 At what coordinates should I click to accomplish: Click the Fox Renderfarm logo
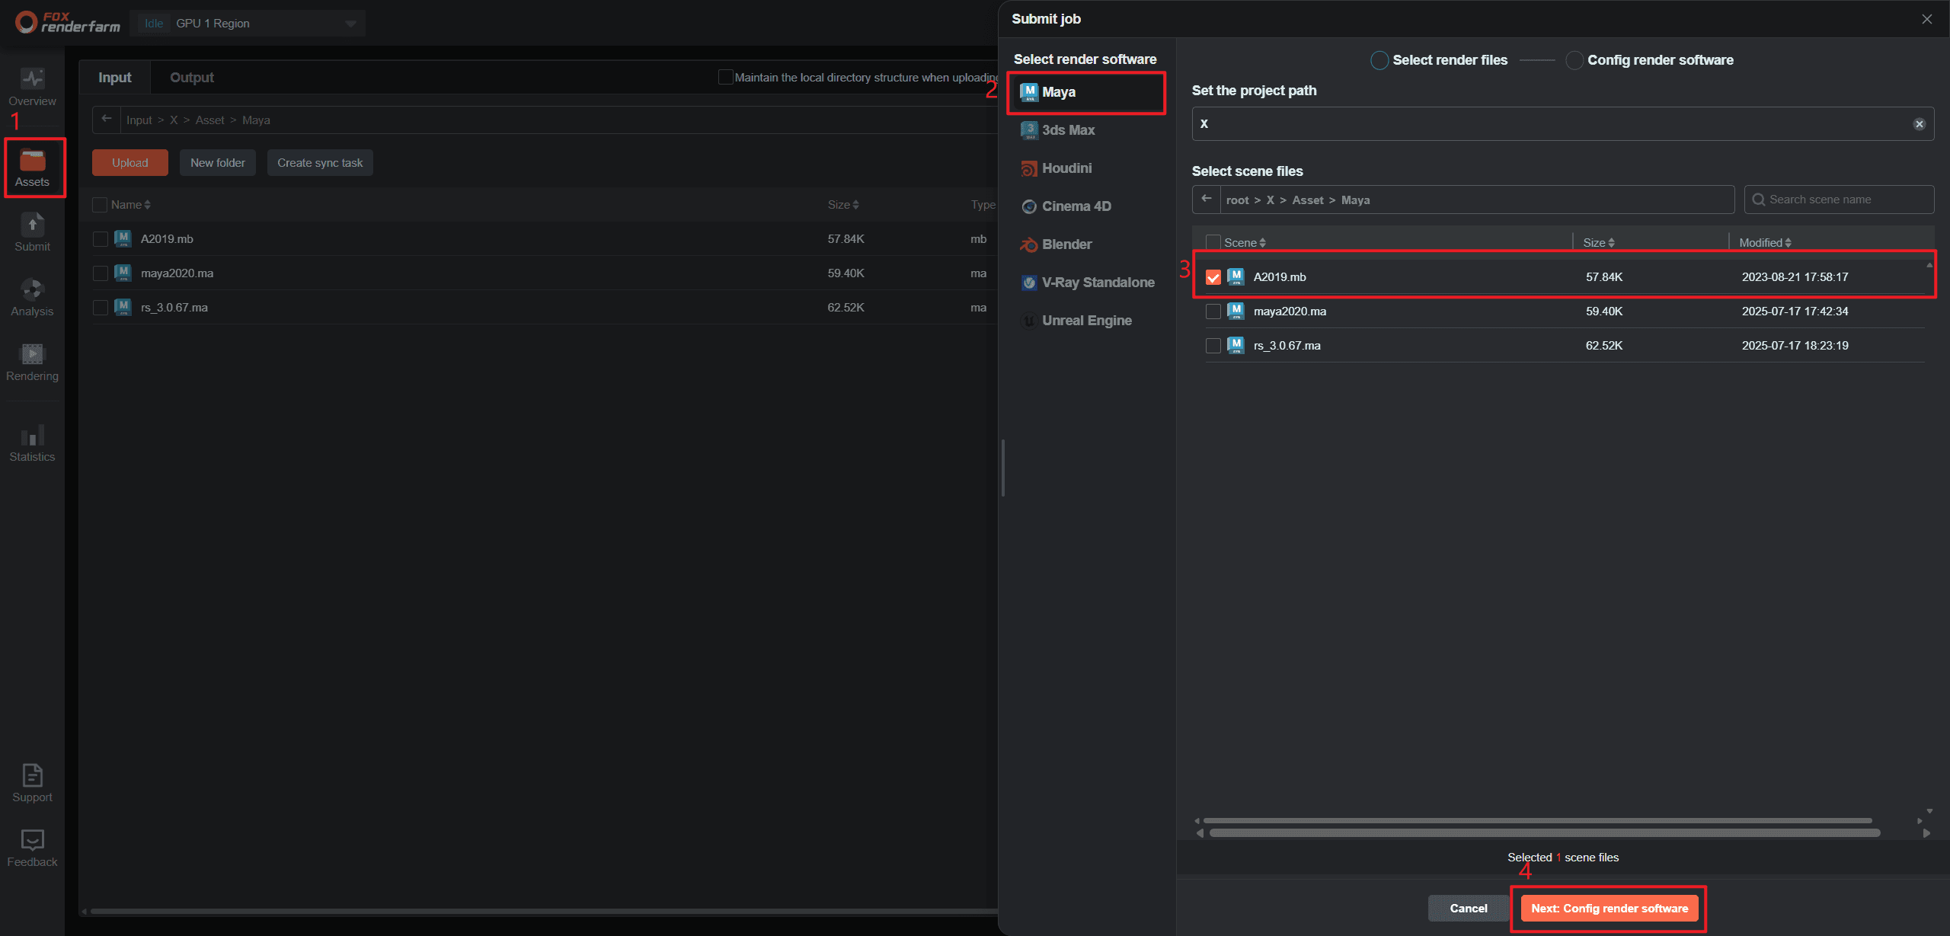coord(68,22)
